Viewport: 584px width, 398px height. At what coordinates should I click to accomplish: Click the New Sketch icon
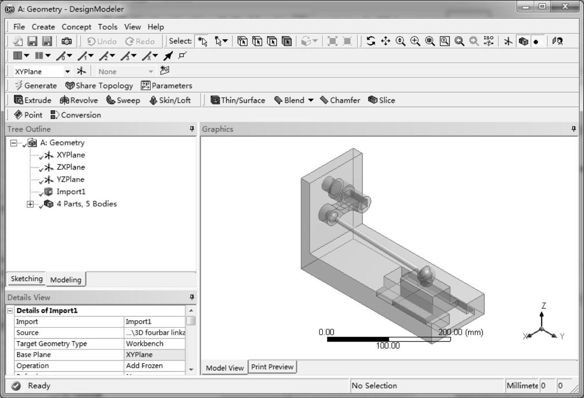(165, 70)
